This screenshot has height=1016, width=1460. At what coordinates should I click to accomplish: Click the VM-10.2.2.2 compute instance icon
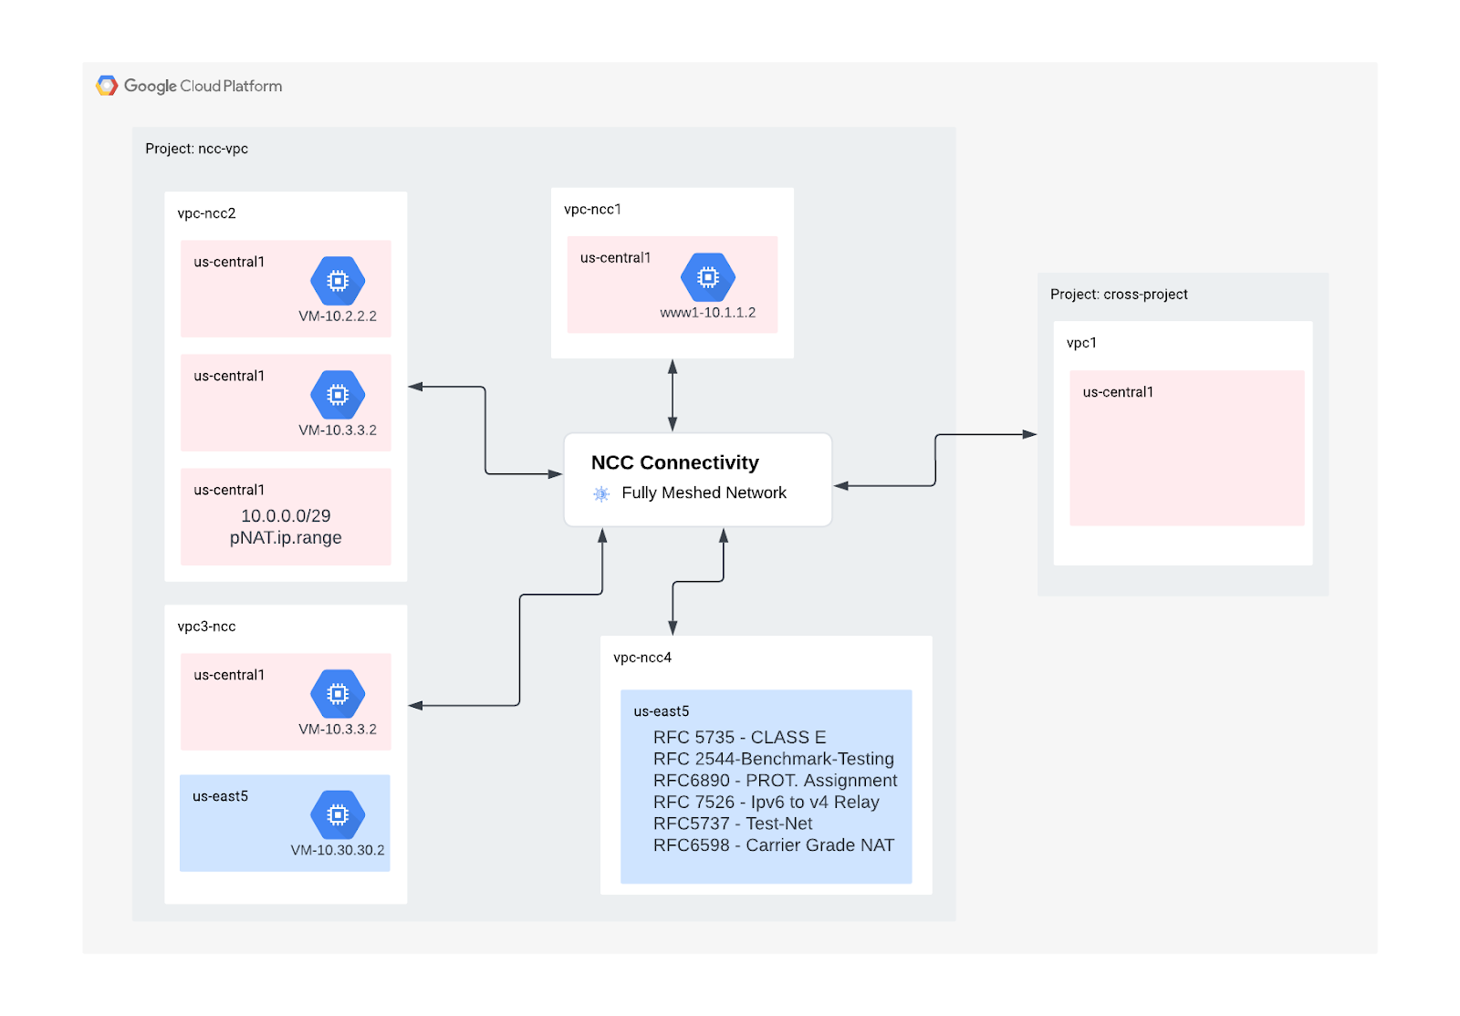click(x=338, y=280)
